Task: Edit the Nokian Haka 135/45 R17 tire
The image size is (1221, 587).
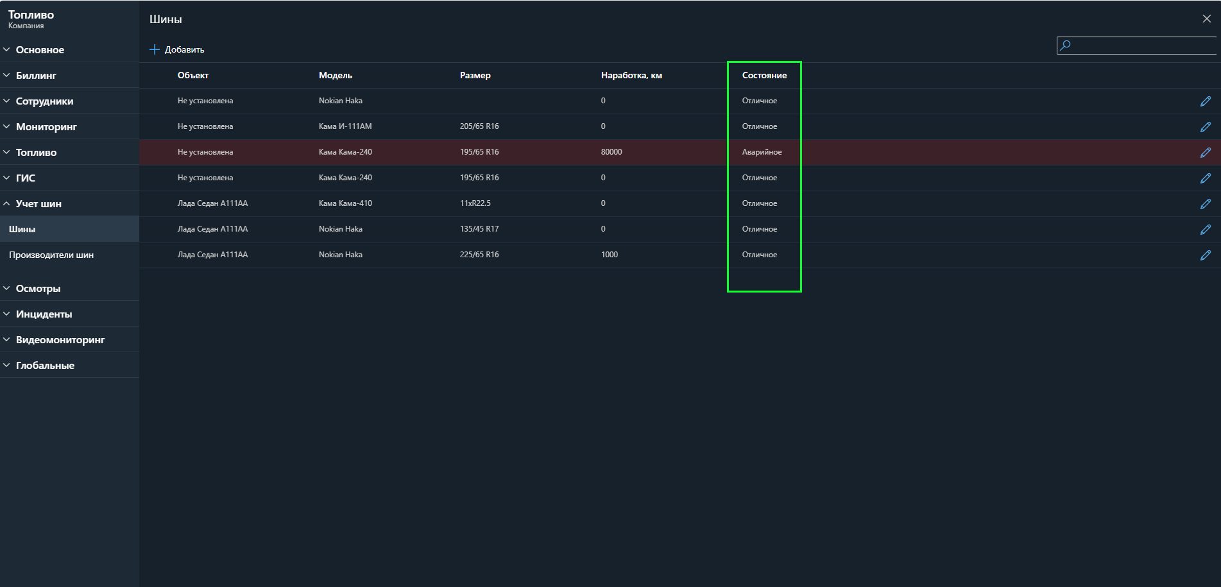Action: pos(1206,230)
